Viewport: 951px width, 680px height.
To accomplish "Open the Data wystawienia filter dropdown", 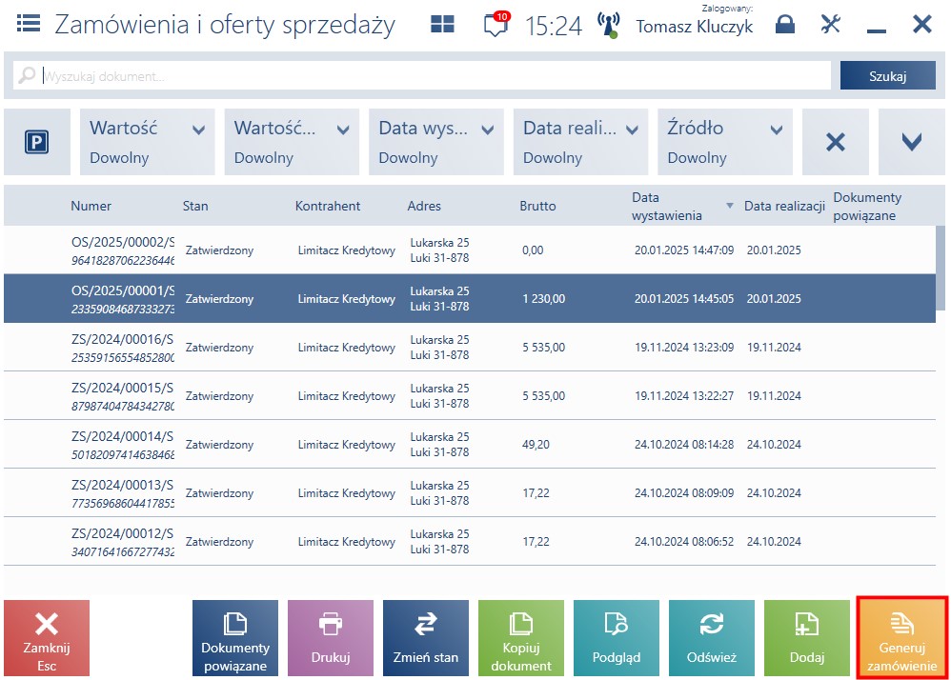I will click(436, 143).
